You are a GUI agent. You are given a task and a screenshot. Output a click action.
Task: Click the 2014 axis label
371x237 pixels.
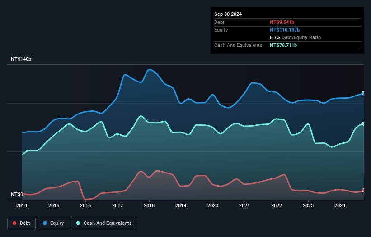tap(22, 205)
